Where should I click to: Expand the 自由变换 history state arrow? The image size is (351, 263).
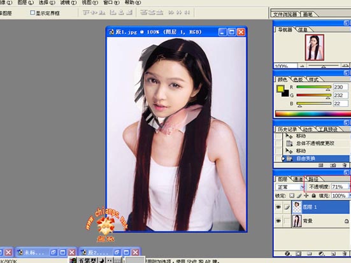pos(283,159)
